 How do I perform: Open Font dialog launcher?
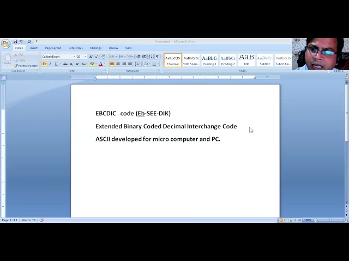click(x=105, y=71)
